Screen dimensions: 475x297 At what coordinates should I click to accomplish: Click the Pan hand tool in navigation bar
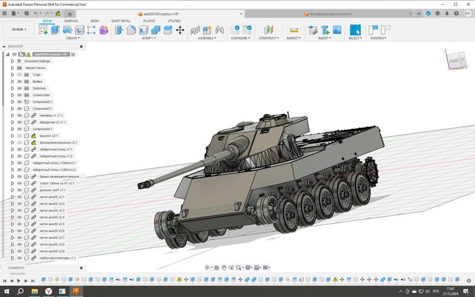pos(224,267)
